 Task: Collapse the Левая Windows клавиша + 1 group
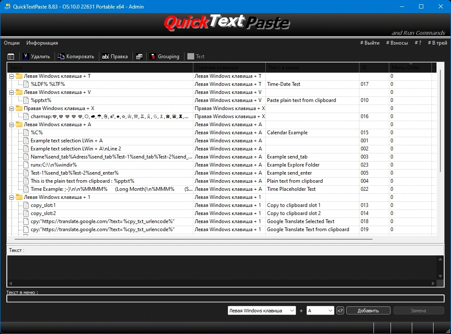11,198
